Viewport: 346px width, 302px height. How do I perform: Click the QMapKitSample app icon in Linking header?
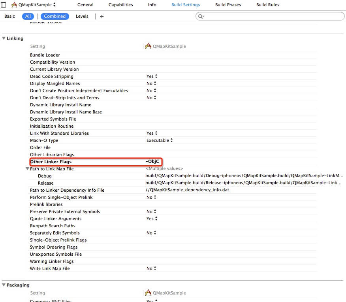(148, 46)
